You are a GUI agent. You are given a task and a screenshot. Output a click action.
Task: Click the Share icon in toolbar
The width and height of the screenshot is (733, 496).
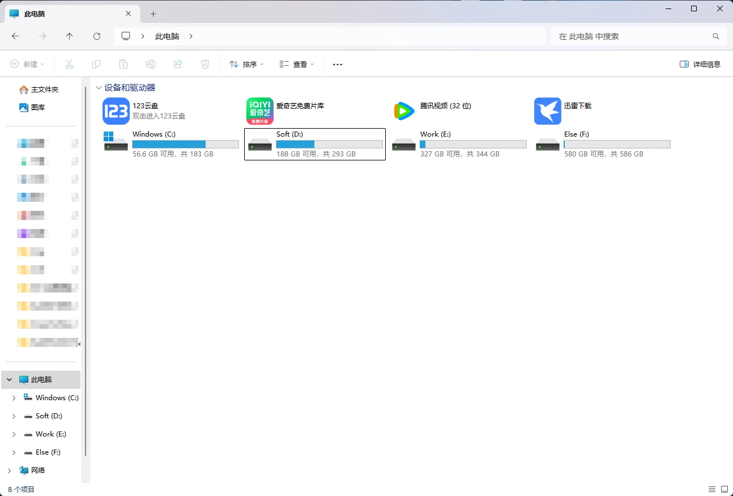(178, 64)
